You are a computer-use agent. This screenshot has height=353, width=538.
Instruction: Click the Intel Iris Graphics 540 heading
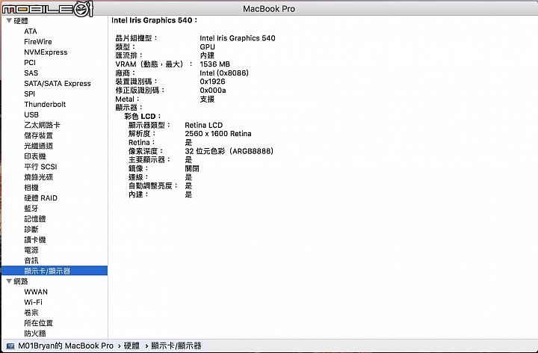point(154,20)
